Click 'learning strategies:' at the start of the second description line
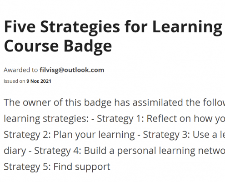This screenshot has width=225, height=182. 46,119
